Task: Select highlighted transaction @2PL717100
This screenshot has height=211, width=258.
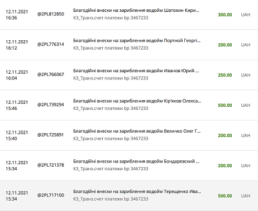Action: coord(51,195)
